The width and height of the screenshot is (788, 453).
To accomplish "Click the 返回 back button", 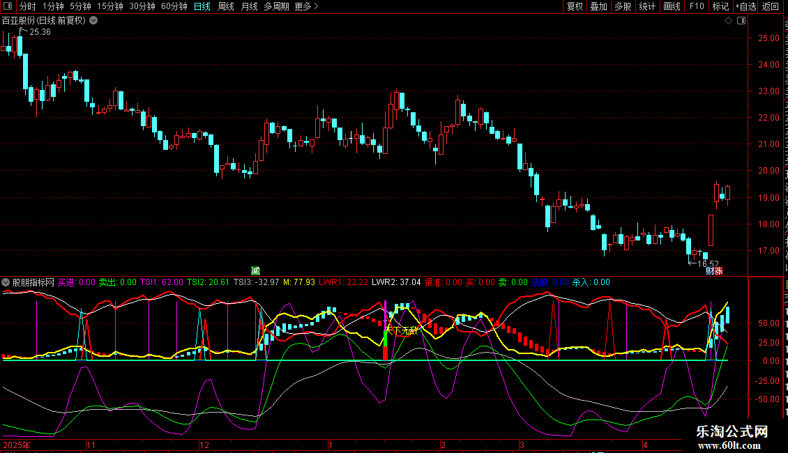I will [x=771, y=6].
